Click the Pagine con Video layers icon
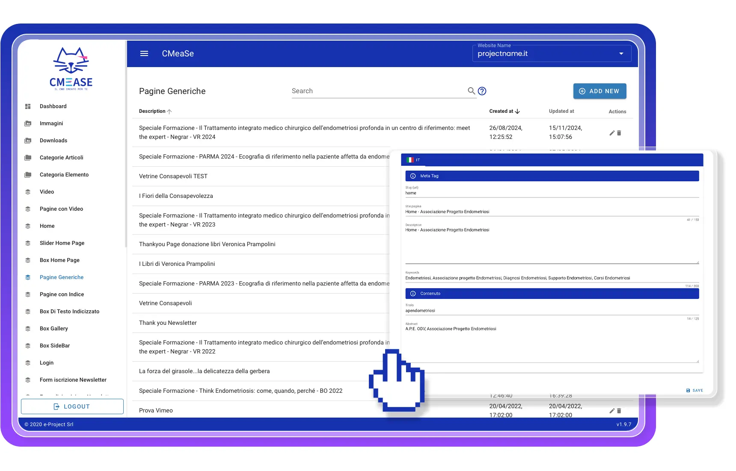The width and height of the screenshot is (736, 471). click(x=28, y=209)
